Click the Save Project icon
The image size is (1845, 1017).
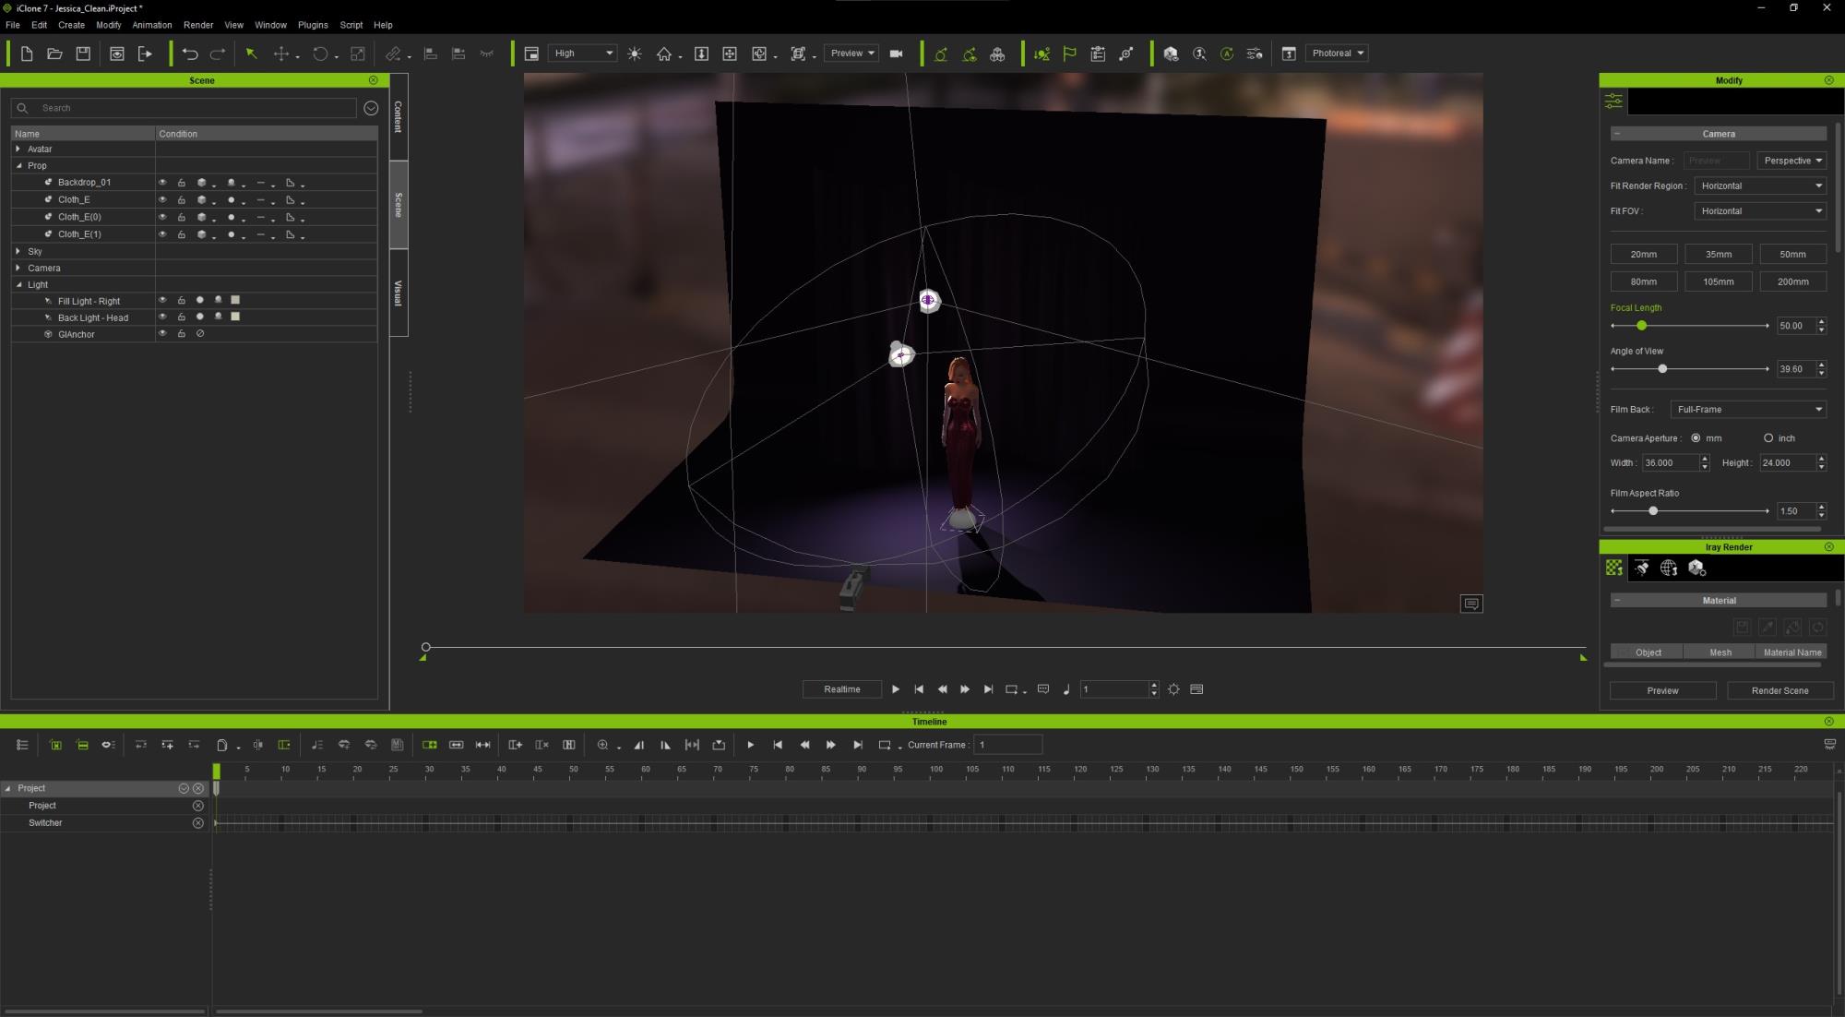(x=83, y=54)
